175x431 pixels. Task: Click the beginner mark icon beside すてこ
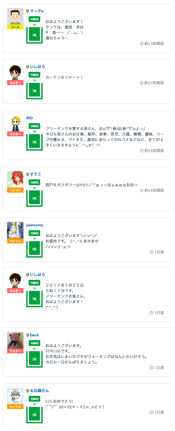(x=28, y=174)
